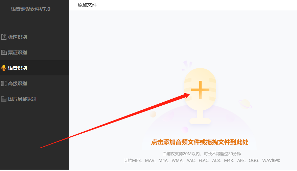
Task: Select the 语音识别 sidebar item
Action: click(x=34, y=68)
